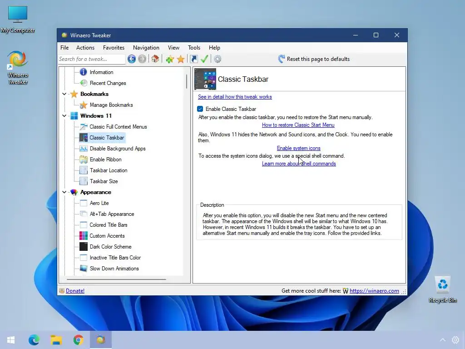Click the Recent Changes tree icon
The width and height of the screenshot is (465, 349).
pos(84,83)
